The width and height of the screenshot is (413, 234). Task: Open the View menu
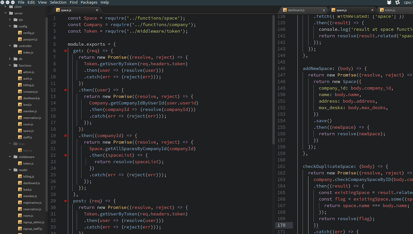[42, 2]
